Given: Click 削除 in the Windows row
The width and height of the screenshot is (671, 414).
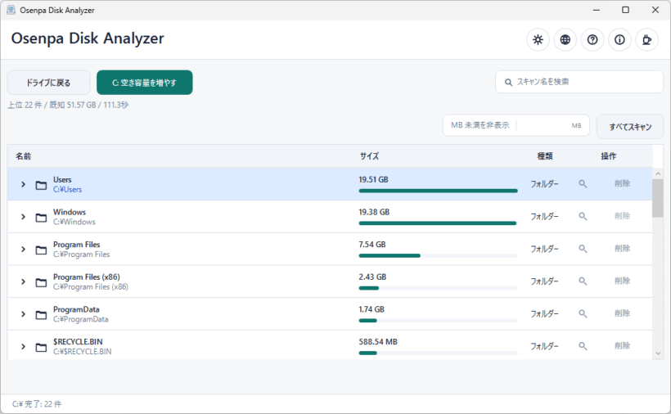Looking at the screenshot, I should 622,216.
